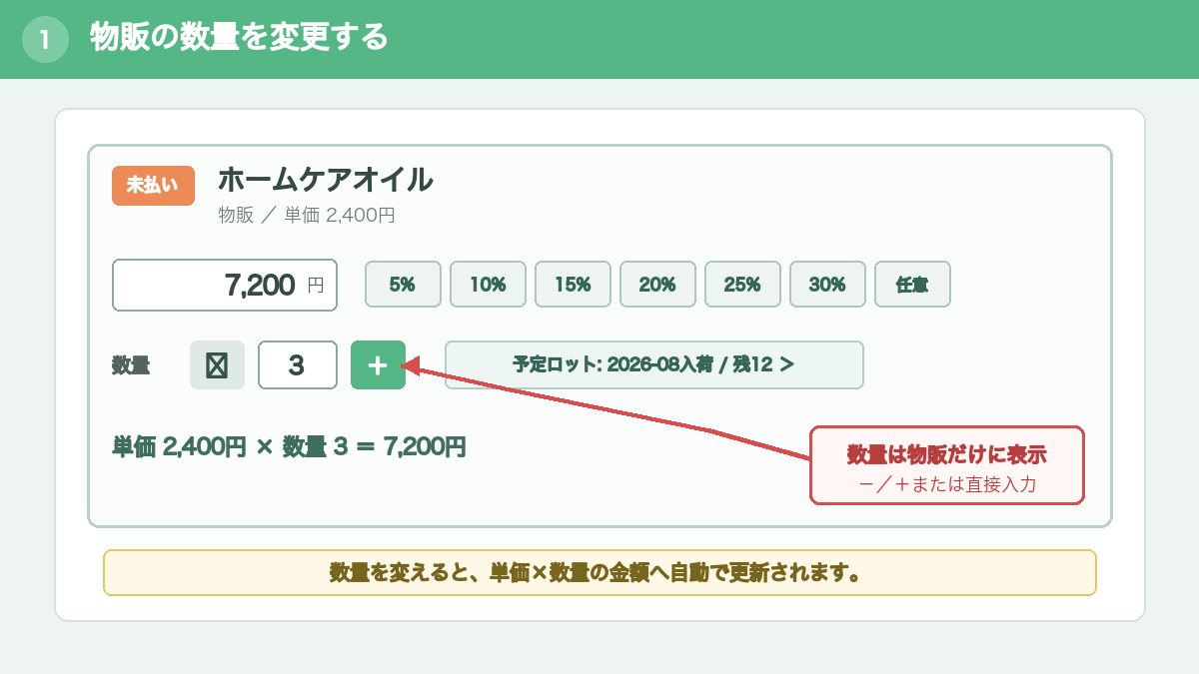Click the plus button to increase quantity
The image size is (1199, 674).
(378, 364)
